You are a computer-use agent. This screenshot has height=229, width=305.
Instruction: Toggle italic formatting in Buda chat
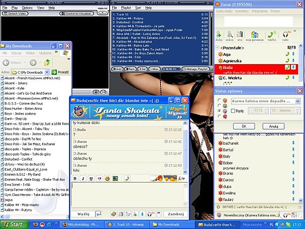(83, 179)
